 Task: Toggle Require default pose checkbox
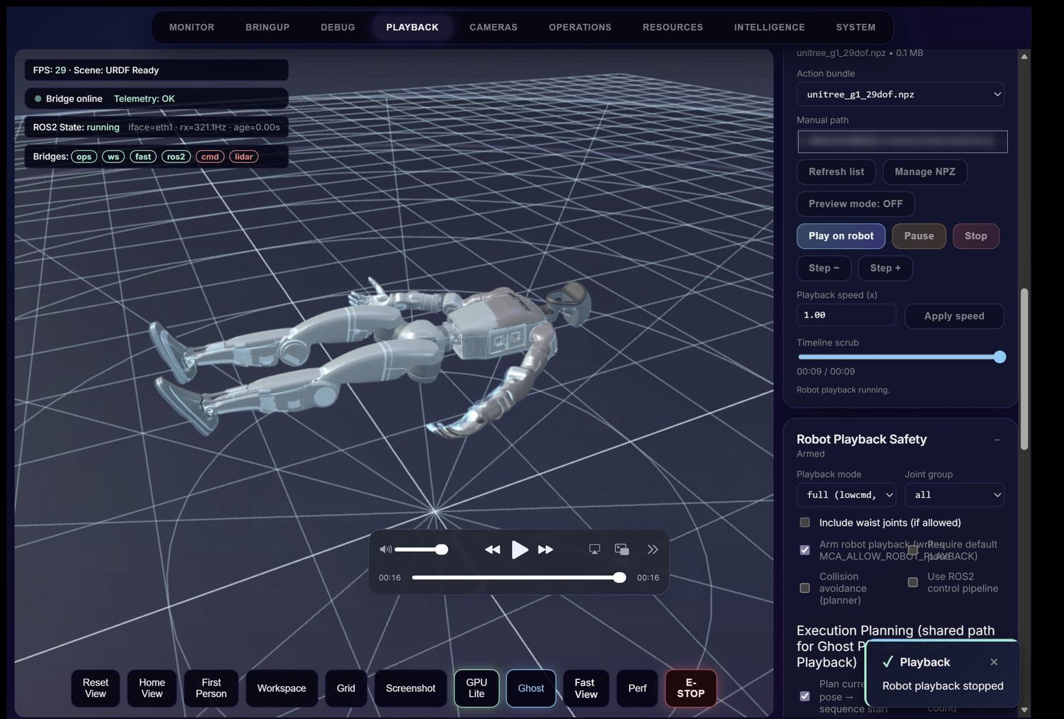pyautogui.click(x=913, y=550)
